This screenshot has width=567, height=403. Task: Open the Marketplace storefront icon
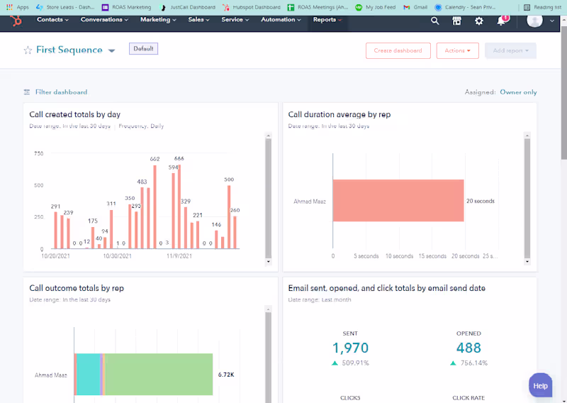[x=456, y=21]
